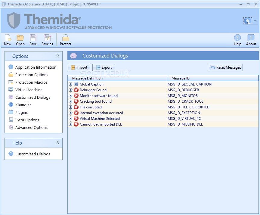Open Application Information options
260x215 pixels.
pyautogui.click(x=32, y=67)
